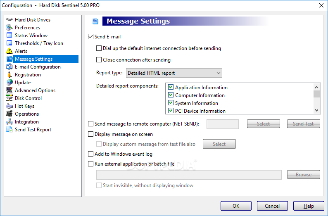The image size is (328, 216).
Task: Click report components scrollbar up arrow
Action: pyautogui.click(x=316, y=87)
